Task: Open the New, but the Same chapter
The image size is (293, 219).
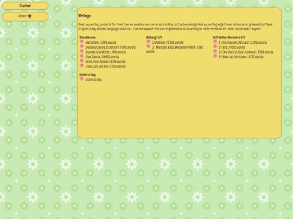Action: 241,57
